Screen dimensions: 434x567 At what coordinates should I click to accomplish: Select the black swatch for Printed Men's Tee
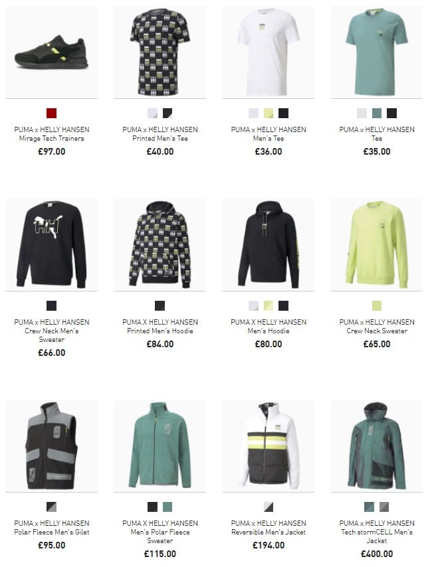pyautogui.click(x=167, y=113)
